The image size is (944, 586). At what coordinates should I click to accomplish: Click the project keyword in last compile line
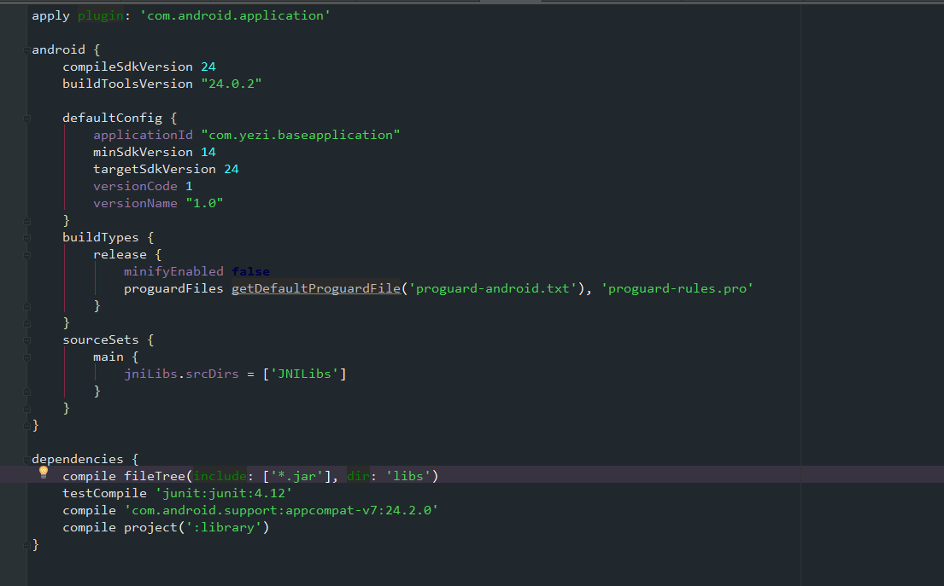[151, 527]
